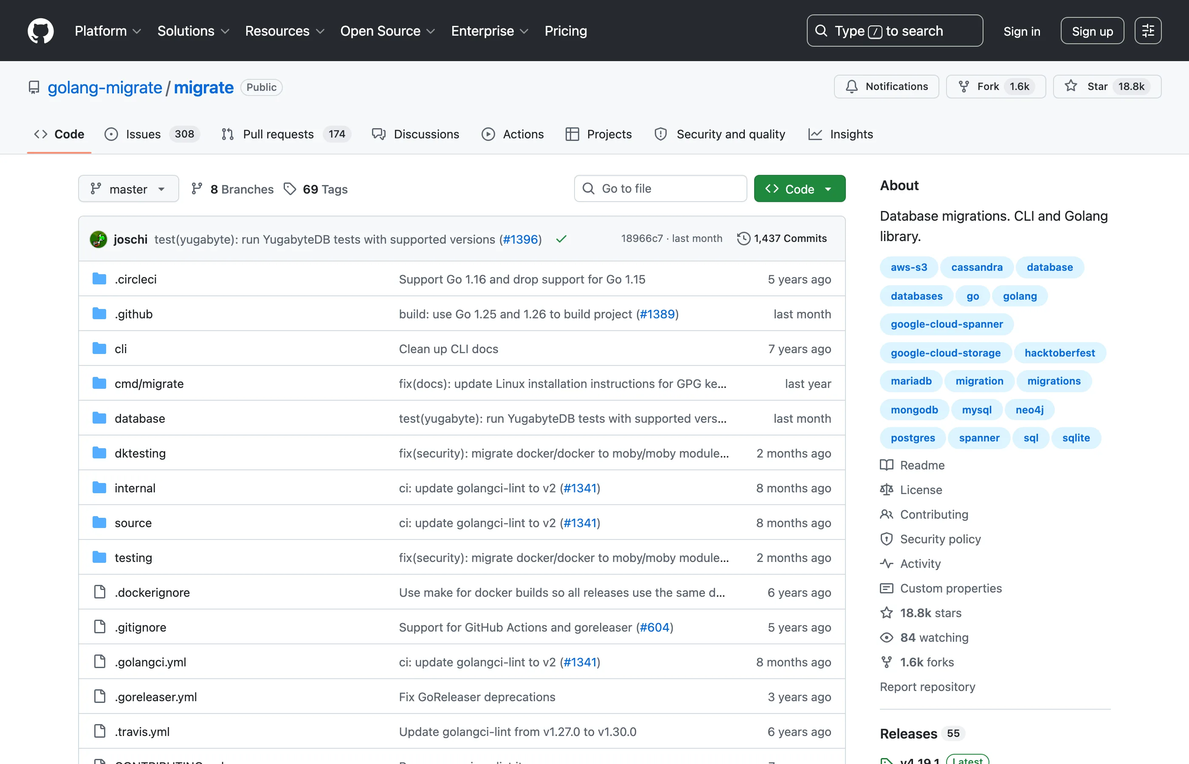Star the migrate repository
Viewport: 1189px width, 764px height.
point(1107,86)
